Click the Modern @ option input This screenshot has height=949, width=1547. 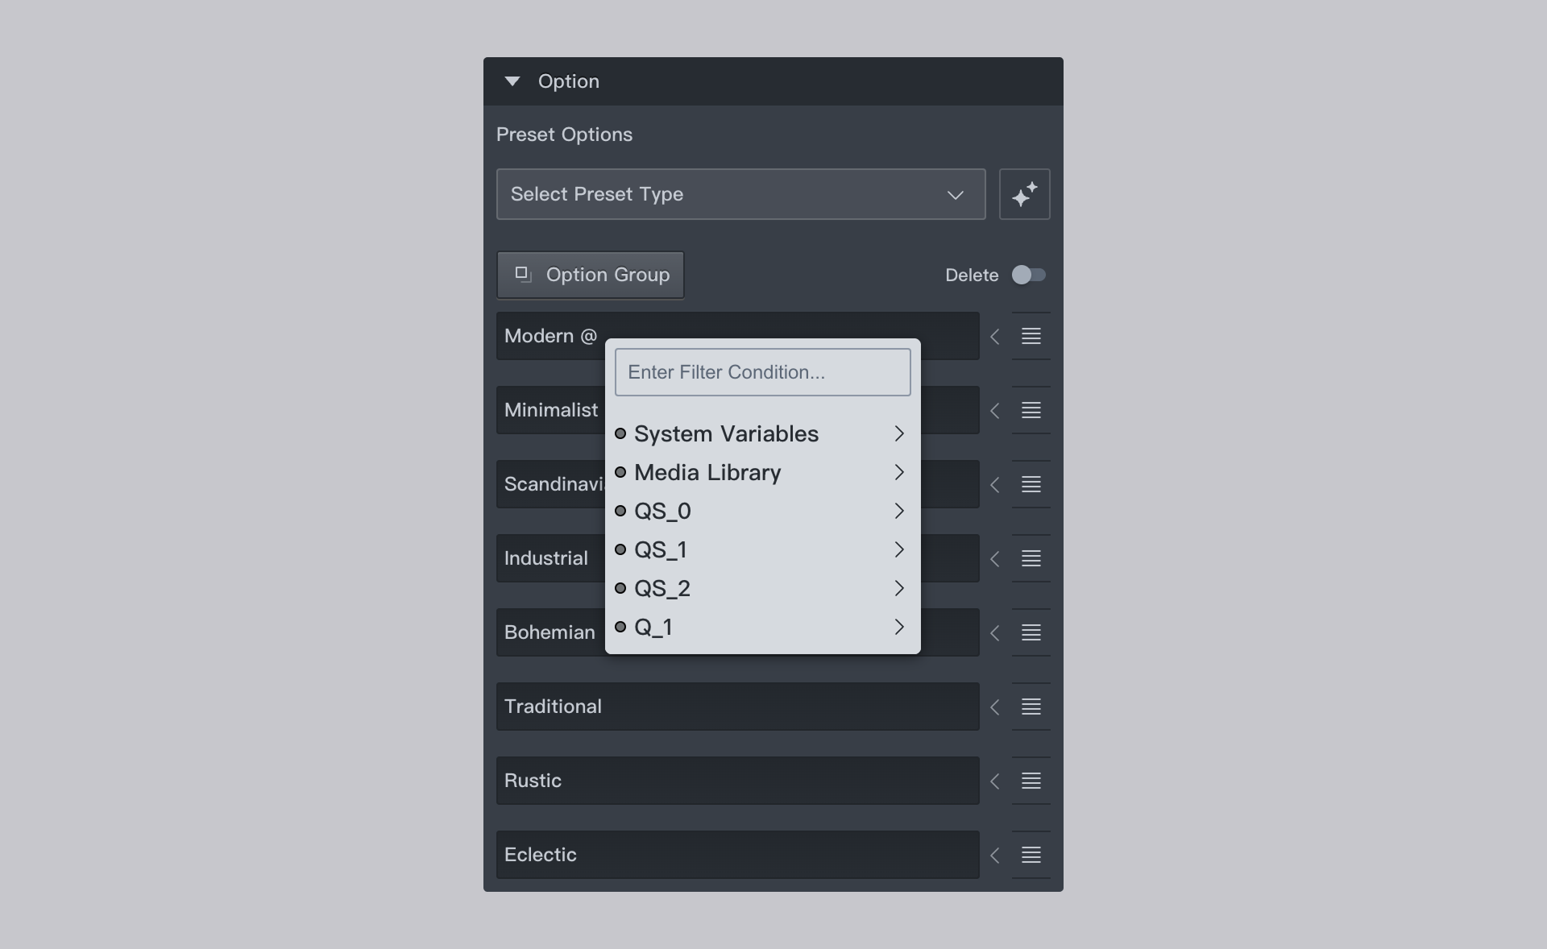(737, 336)
